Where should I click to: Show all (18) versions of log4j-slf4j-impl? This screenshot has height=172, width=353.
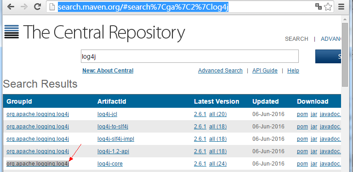tap(218, 139)
